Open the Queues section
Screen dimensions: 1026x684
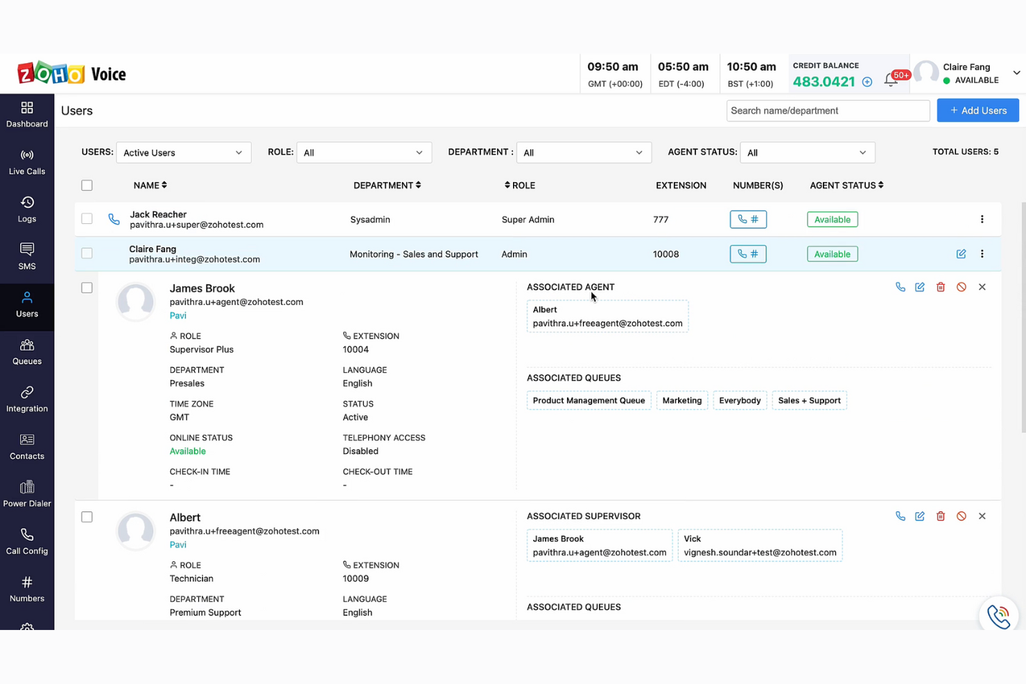pyautogui.click(x=27, y=352)
